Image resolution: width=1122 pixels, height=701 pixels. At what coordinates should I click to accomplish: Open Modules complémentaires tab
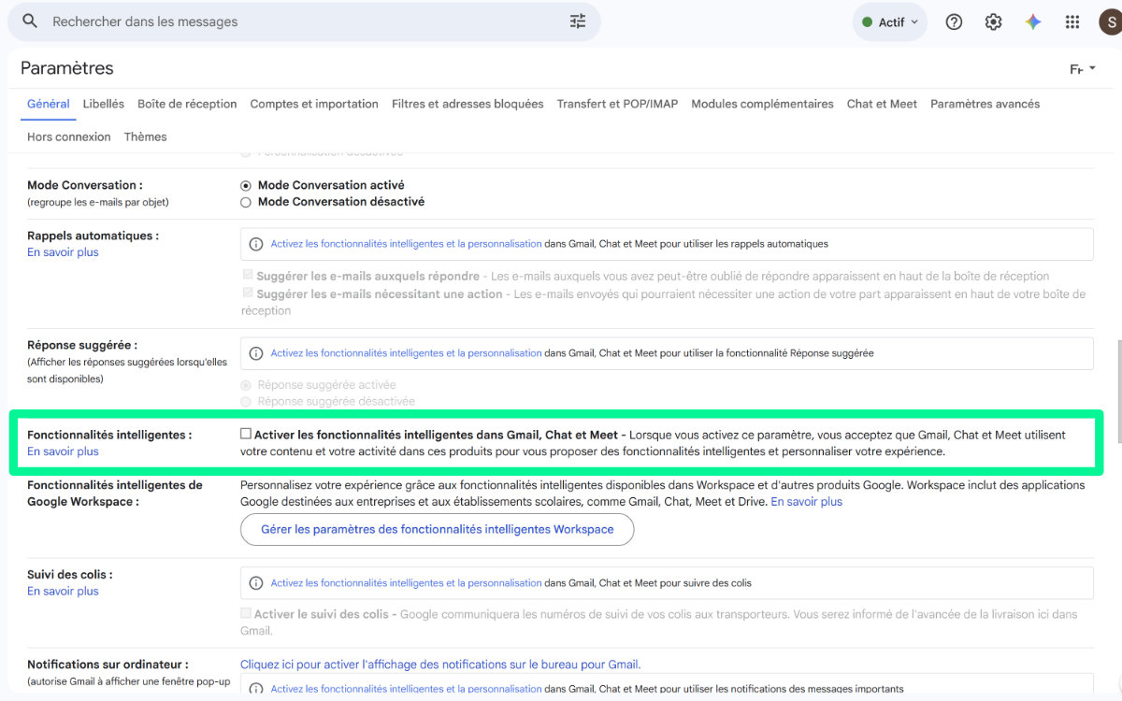762,104
